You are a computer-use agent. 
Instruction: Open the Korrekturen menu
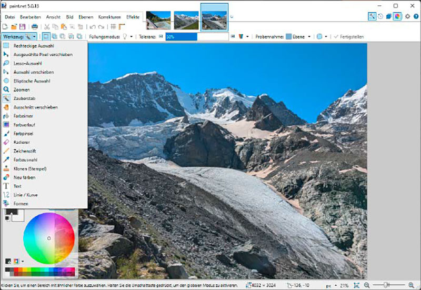click(x=109, y=17)
